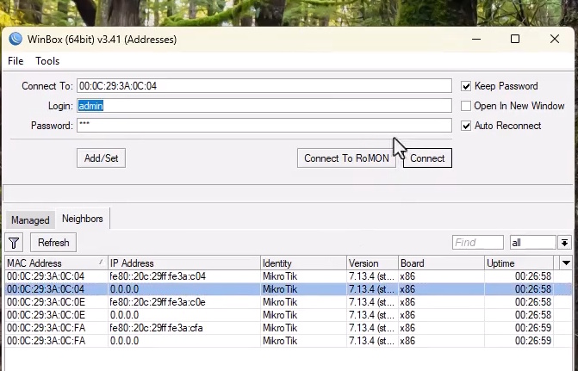
Task: Toggle the Keep Password checkbox
Action: (466, 86)
